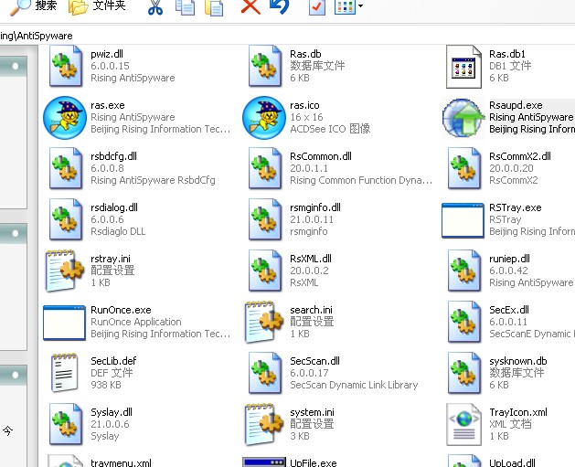Click the ras.exe file name
The image size is (575, 467).
coord(108,105)
